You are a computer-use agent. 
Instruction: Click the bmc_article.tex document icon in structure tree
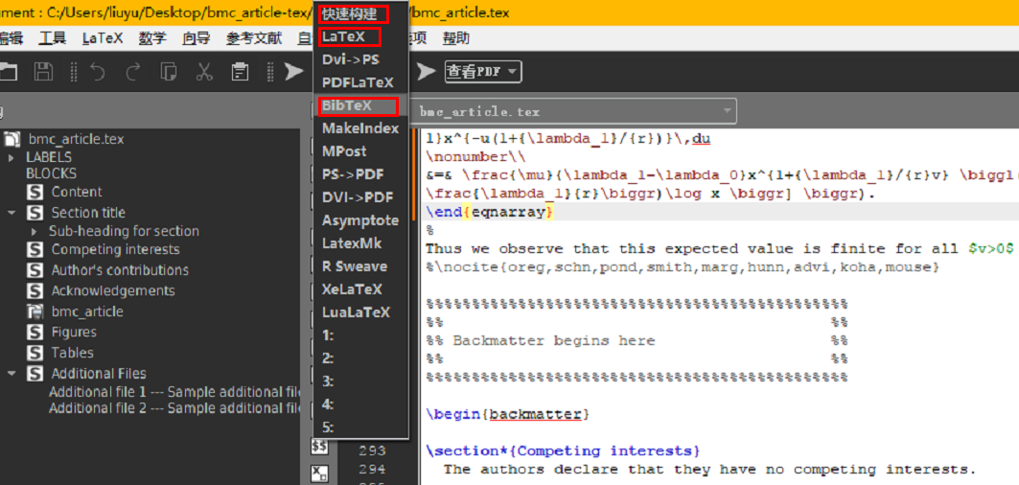pyautogui.click(x=12, y=139)
